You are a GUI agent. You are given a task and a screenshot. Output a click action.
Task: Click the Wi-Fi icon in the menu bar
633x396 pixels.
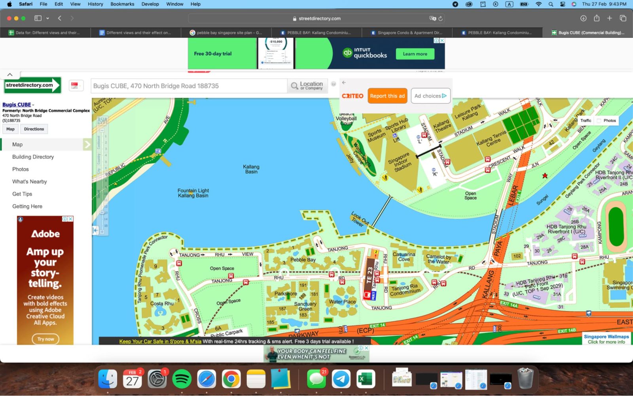click(538, 4)
